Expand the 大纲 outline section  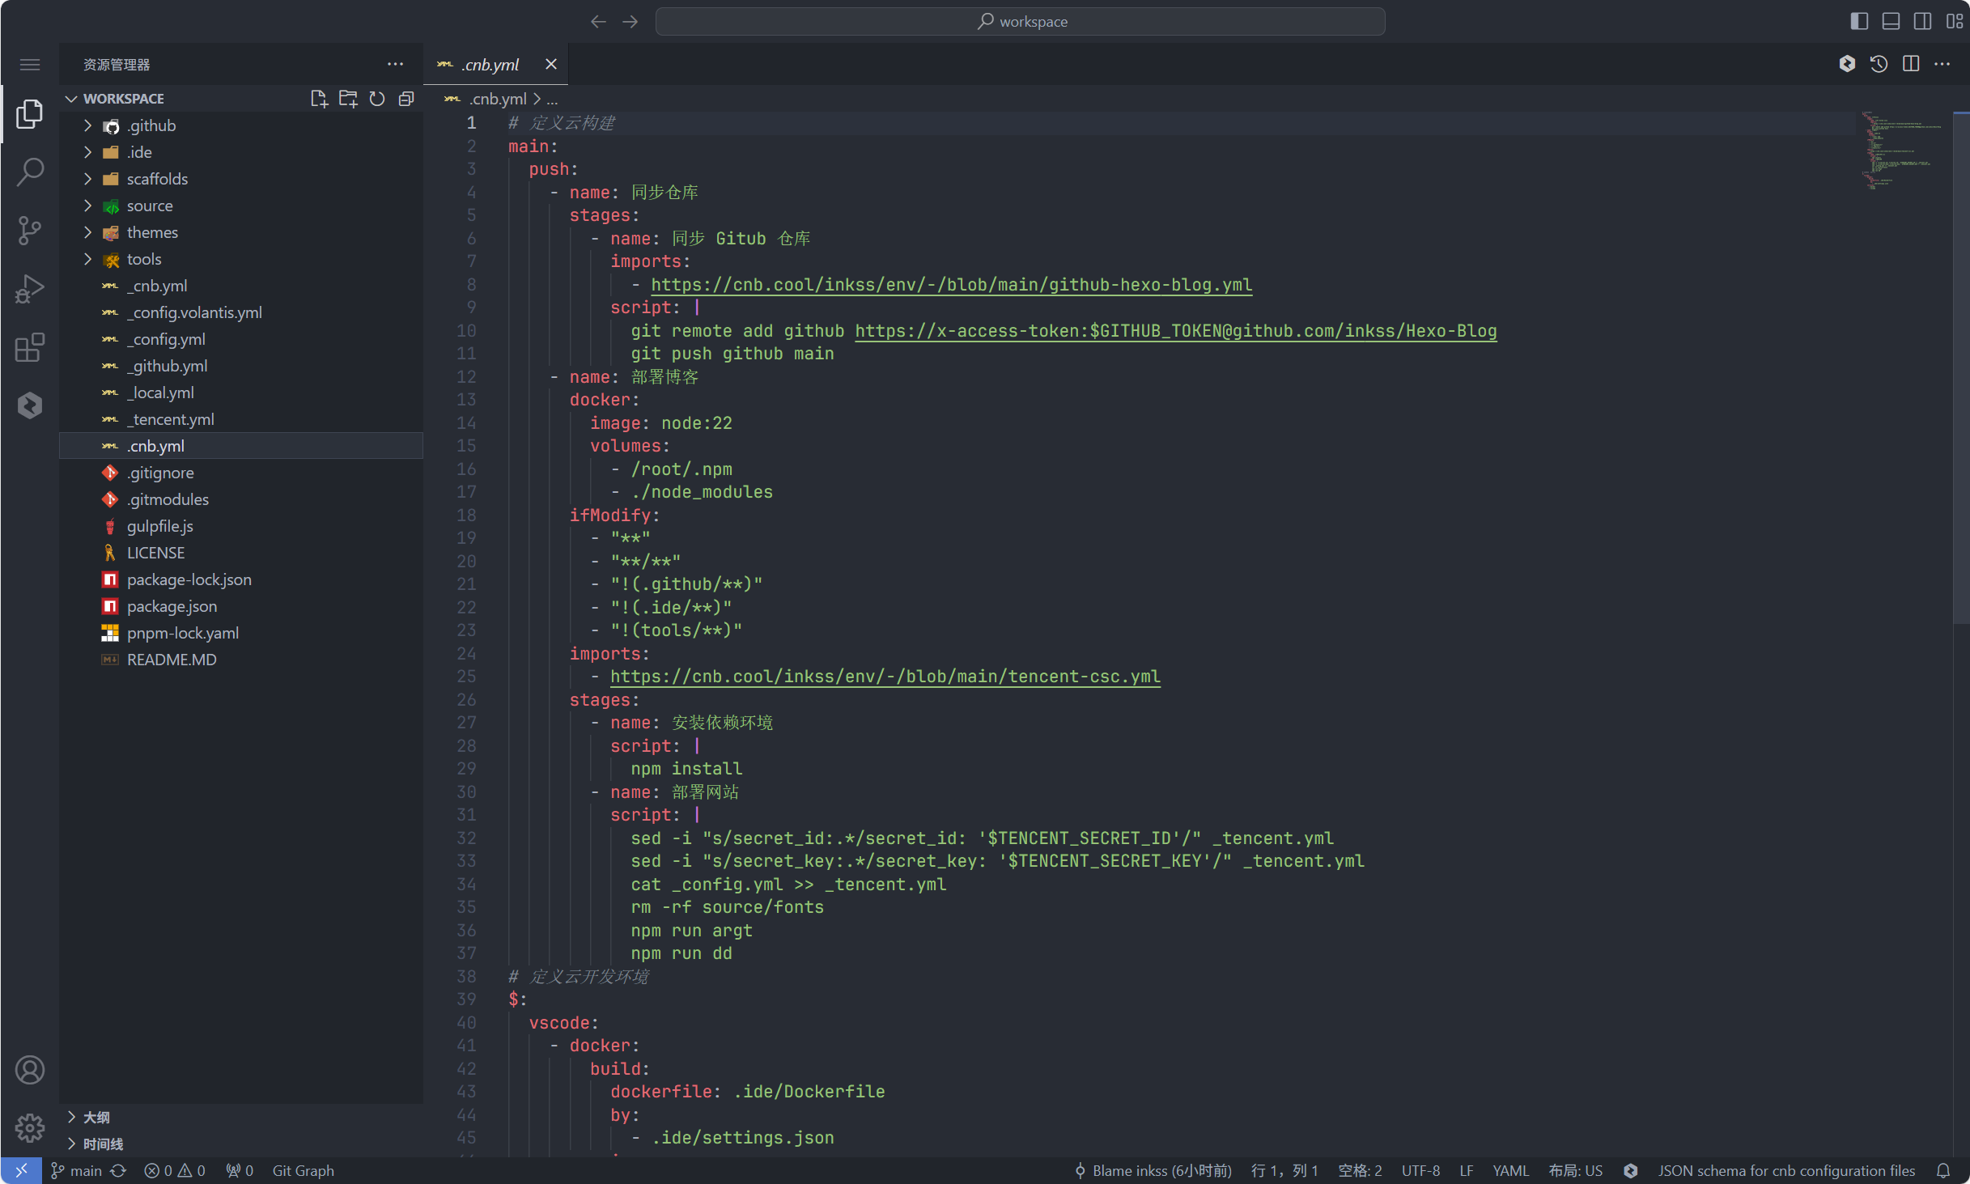point(96,1117)
